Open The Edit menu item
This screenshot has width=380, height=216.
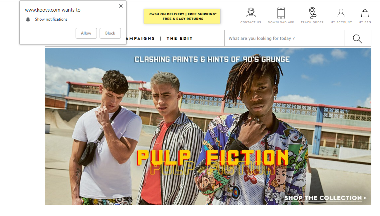180,39
